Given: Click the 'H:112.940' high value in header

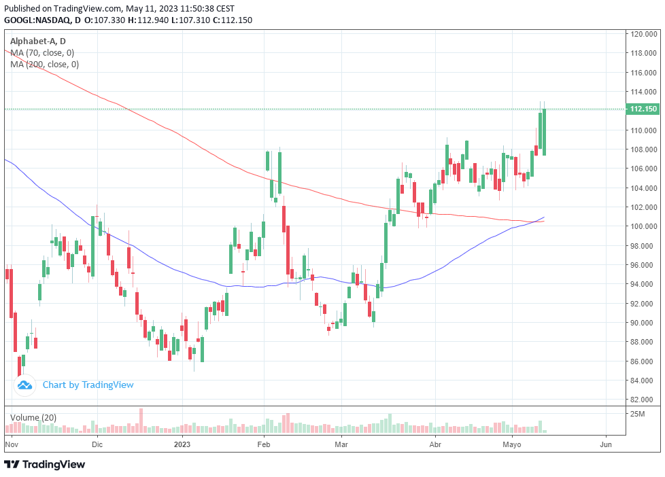Looking at the screenshot, I should click(x=148, y=20).
